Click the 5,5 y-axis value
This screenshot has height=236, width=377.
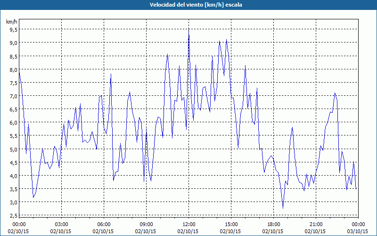[x=13, y=136]
